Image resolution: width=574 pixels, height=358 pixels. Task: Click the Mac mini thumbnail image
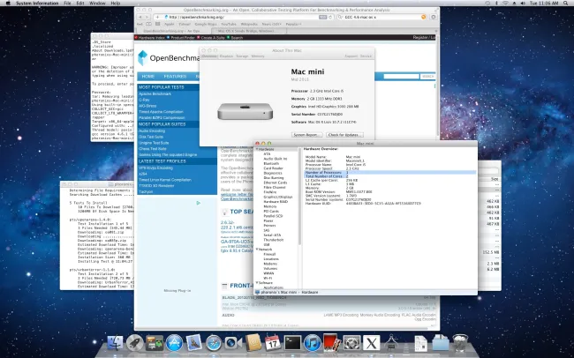pyautogui.click(x=245, y=111)
